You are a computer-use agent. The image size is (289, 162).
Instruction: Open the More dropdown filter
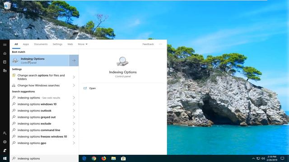[x=83, y=44]
